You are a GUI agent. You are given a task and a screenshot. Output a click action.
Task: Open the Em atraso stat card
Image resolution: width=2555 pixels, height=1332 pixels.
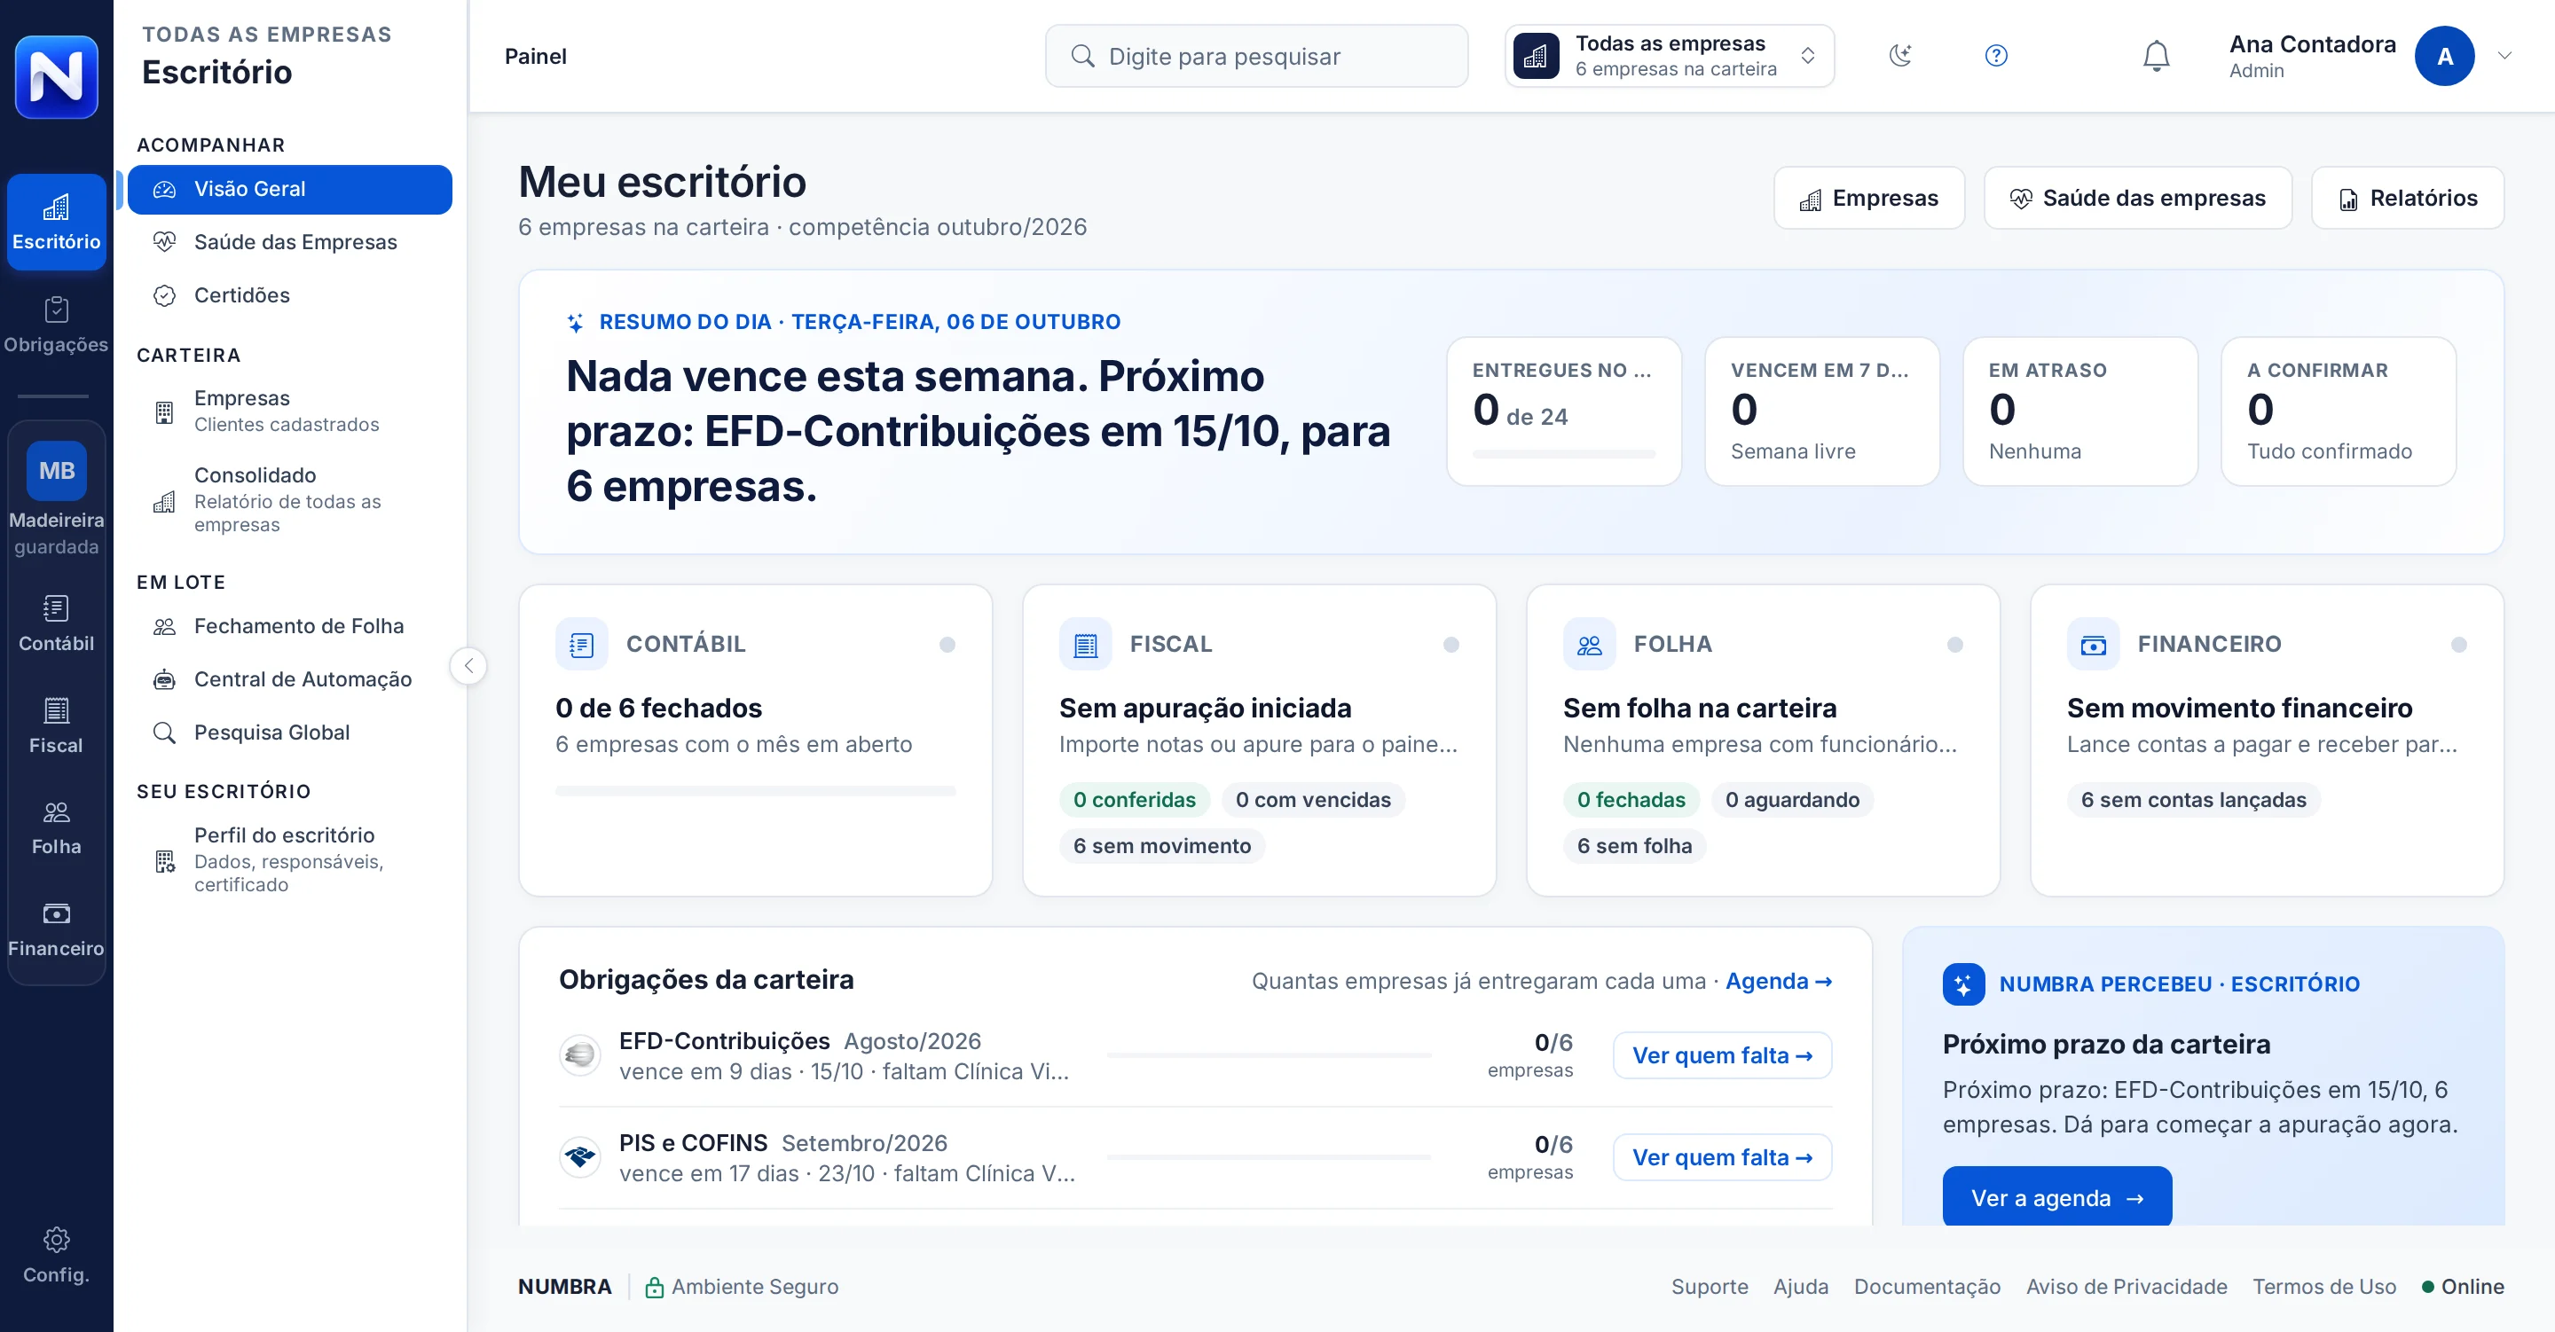tap(2079, 411)
